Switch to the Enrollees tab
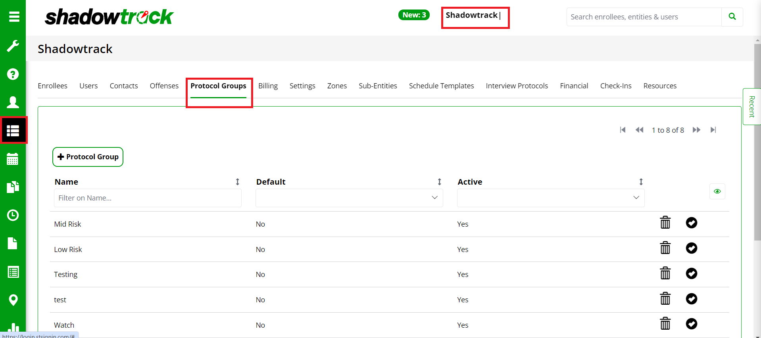The height and width of the screenshot is (338, 761). point(52,86)
